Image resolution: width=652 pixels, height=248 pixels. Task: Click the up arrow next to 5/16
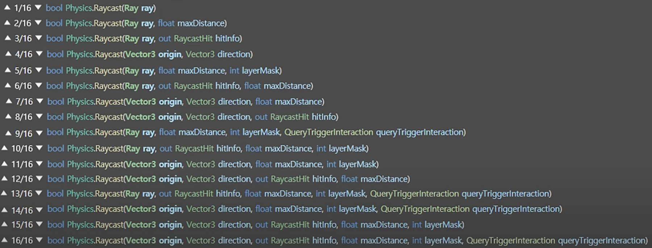7,70
